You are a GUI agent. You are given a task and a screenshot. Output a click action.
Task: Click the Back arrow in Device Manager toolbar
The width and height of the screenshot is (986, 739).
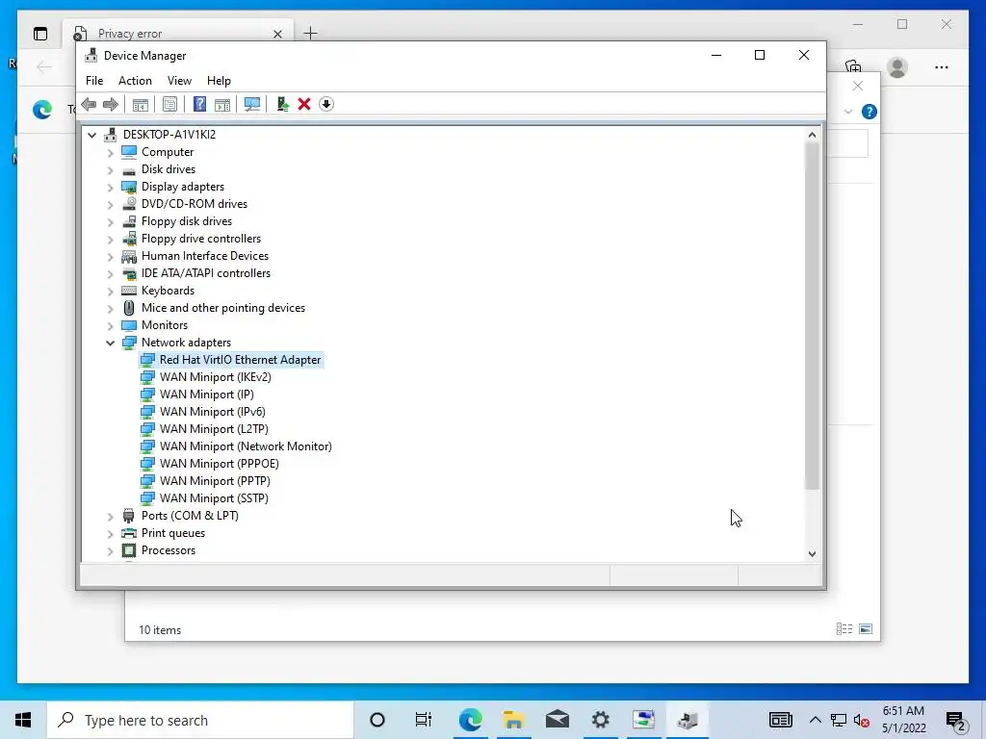coord(89,104)
